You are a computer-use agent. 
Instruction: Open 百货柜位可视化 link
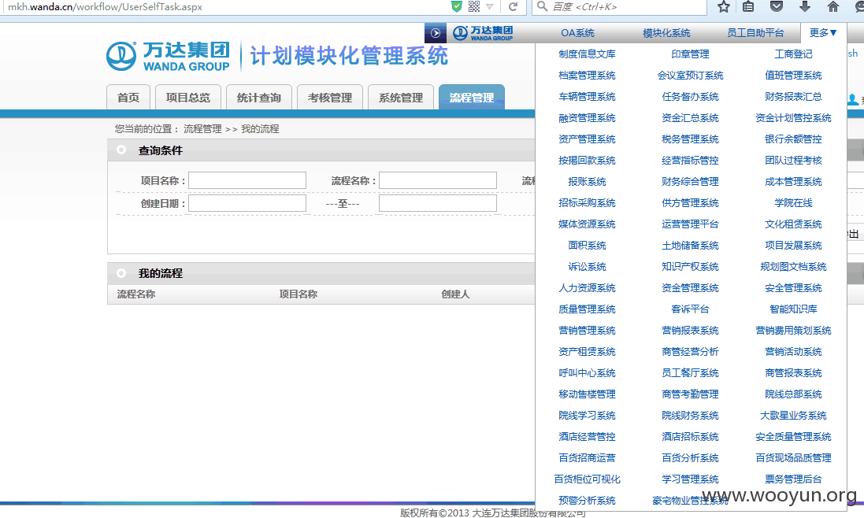pyautogui.click(x=587, y=479)
